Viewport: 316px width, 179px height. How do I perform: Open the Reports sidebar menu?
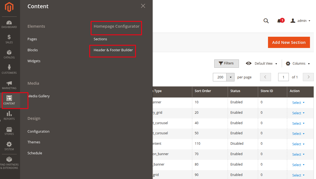pyautogui.click(x=9, y=116)
